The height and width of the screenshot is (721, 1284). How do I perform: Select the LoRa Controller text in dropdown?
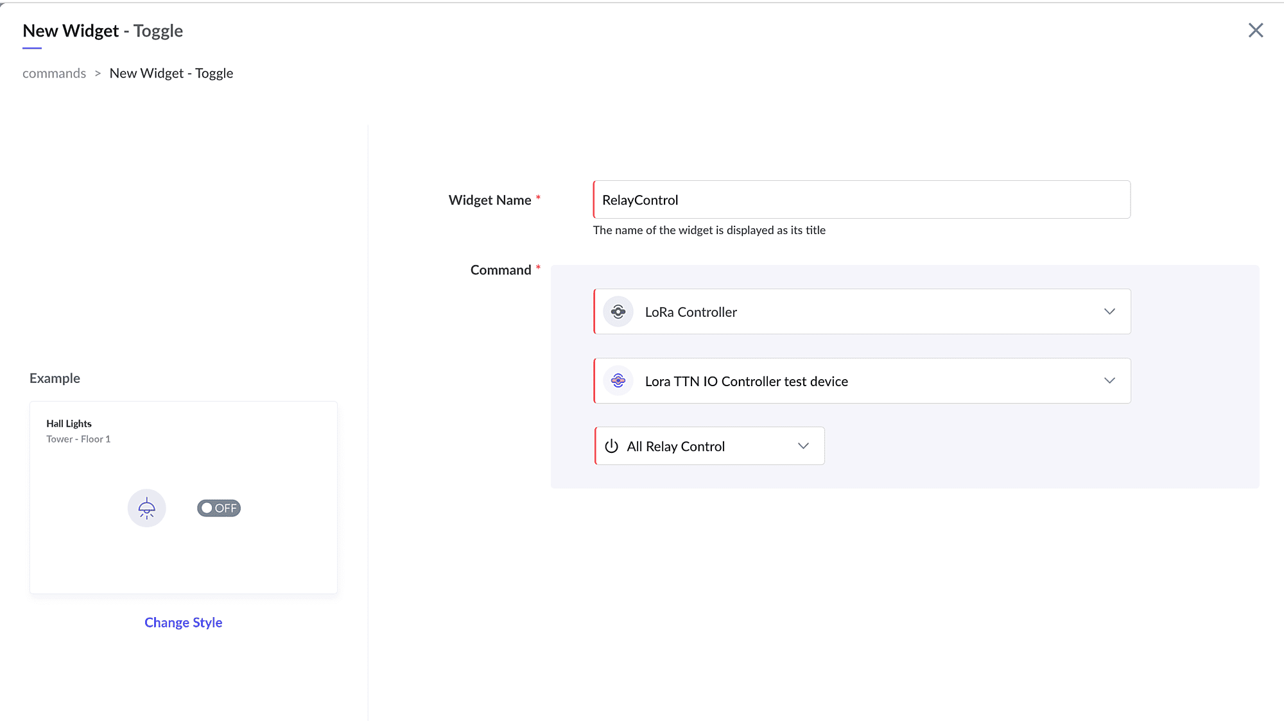click(x=691, y=312)
